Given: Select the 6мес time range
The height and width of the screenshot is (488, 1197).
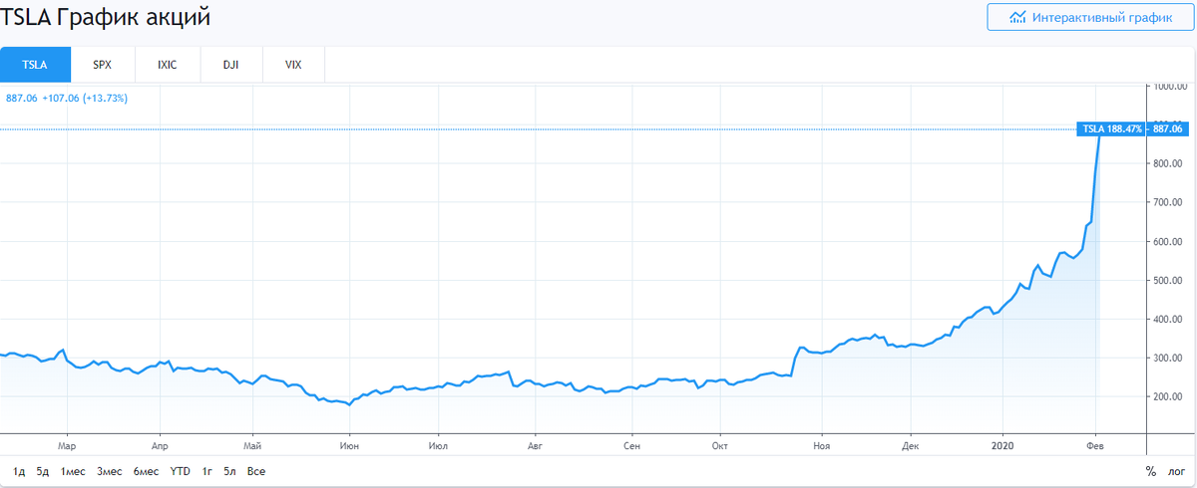Looking at the screenshot, I should point(146,471).
